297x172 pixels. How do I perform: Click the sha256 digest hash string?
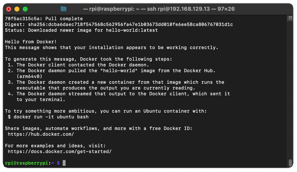point(131,24)
